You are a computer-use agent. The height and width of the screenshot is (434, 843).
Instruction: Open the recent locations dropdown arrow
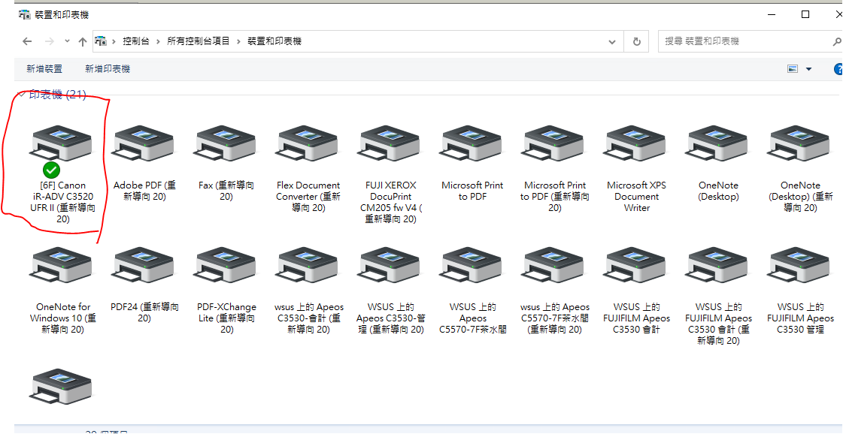(68, 41)
